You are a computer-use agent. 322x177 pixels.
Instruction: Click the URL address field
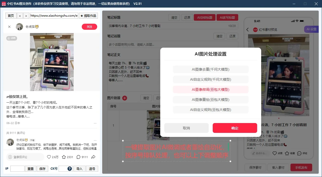pos(54,16)
